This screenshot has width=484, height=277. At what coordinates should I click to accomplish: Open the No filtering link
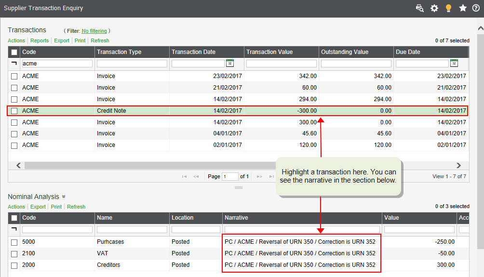pos(94,31)
